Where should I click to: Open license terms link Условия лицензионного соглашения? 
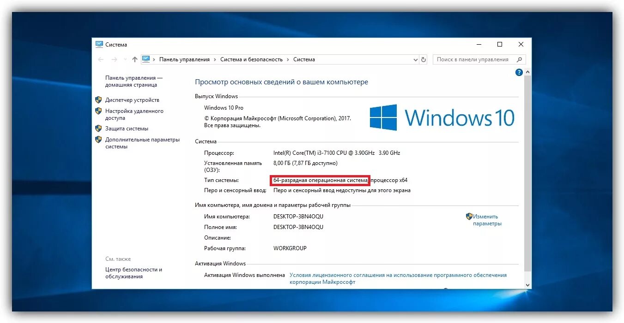tap(398, 278)
